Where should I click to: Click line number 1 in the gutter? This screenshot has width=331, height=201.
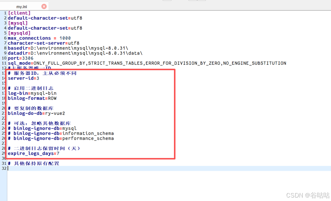click(x=5, y=13)
